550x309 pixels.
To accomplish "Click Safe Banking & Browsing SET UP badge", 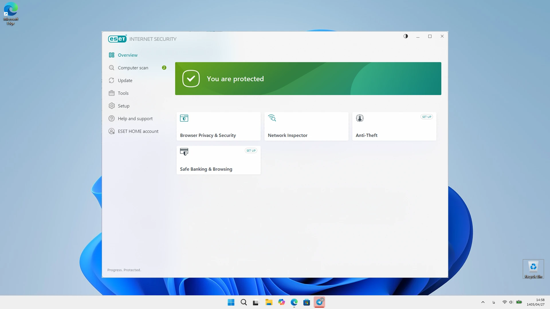I will 251,150.
